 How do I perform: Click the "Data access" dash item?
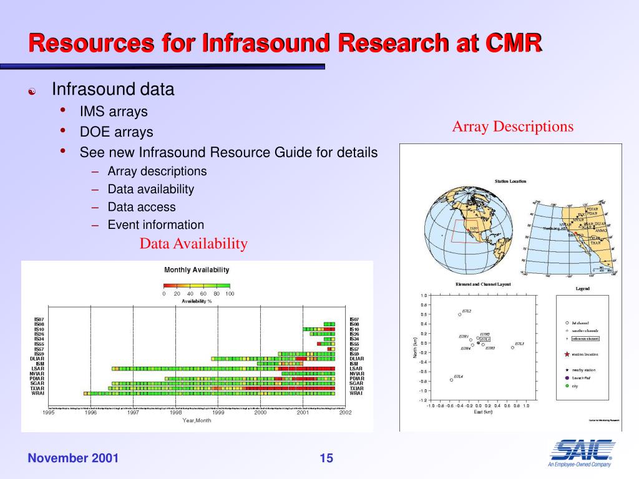coord(142,207)
